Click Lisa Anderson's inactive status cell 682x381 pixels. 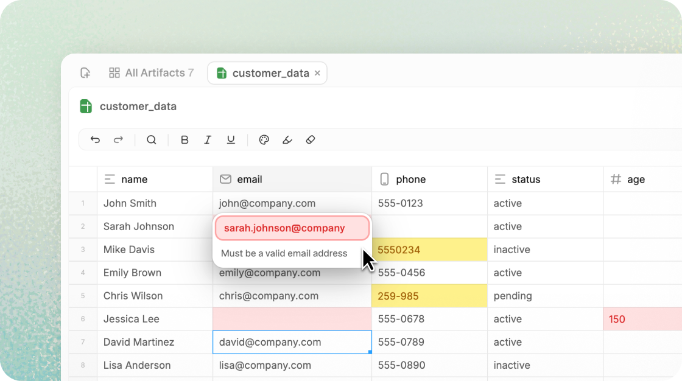(546, 365)
